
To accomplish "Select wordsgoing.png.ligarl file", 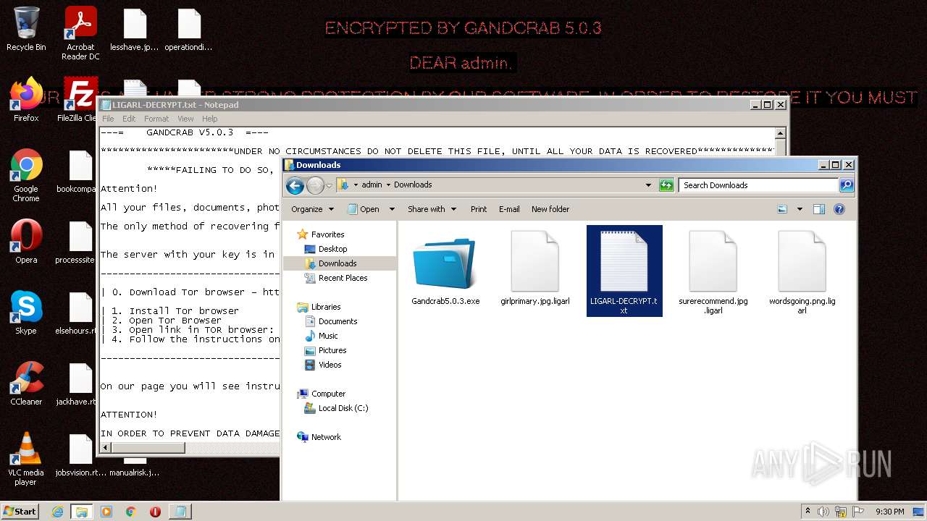I will [802, 272].
